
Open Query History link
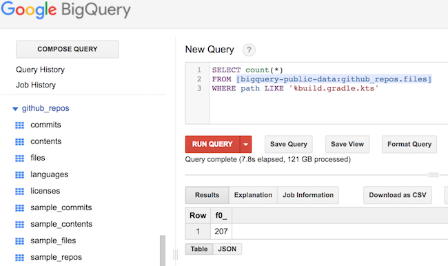coord(40,70)
